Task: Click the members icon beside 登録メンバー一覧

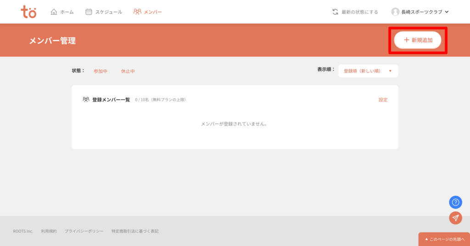Action: coord(86,100)
